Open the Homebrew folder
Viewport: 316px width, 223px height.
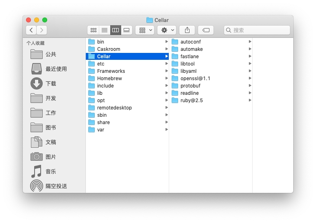[x=109, y=79]
